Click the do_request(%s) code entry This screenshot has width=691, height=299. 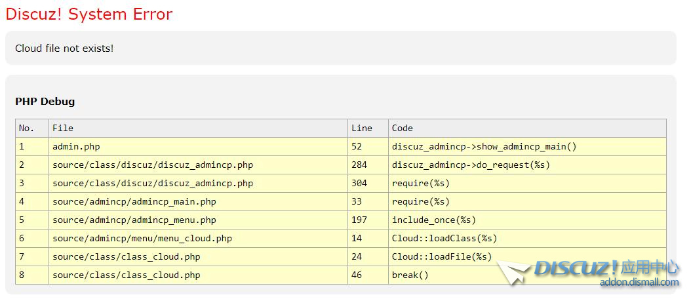471,165
